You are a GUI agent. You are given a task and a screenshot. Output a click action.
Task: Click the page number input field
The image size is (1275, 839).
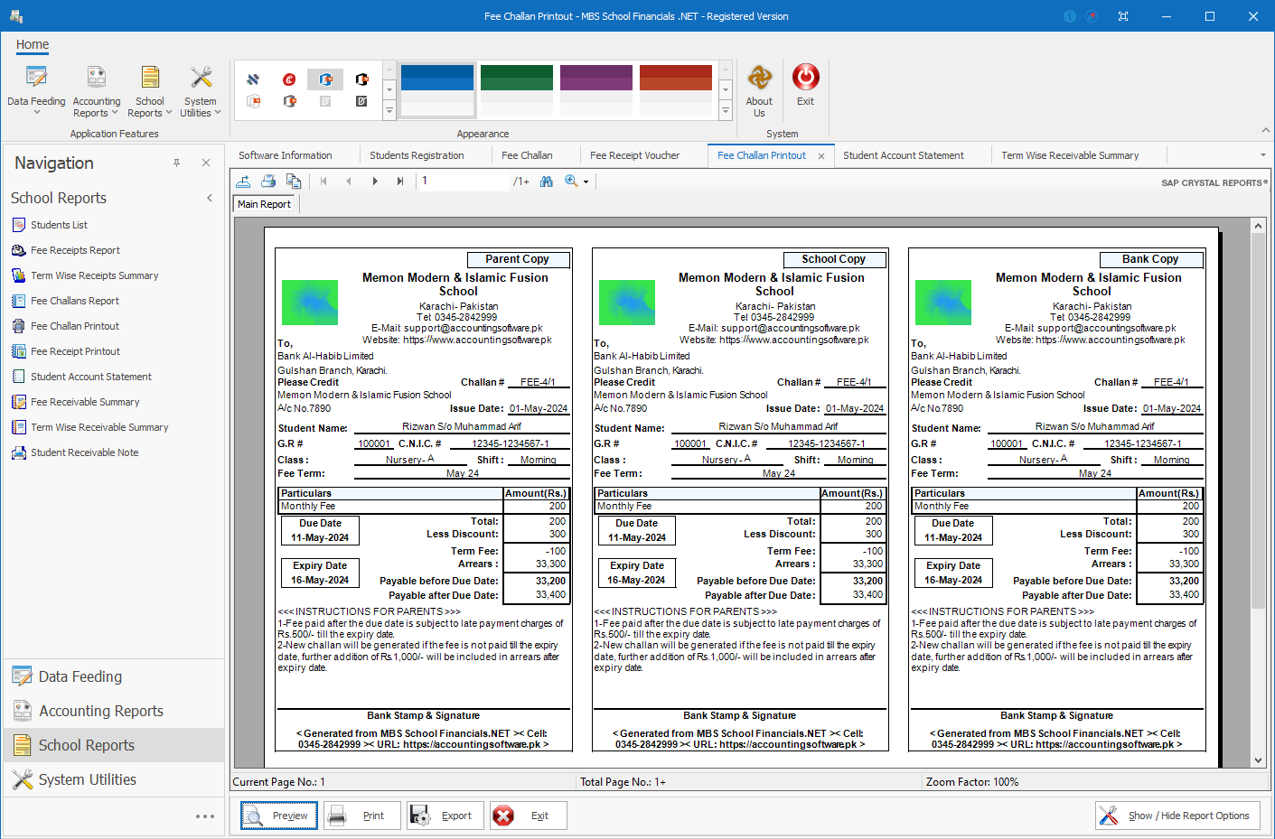click(x=464, y=181)
